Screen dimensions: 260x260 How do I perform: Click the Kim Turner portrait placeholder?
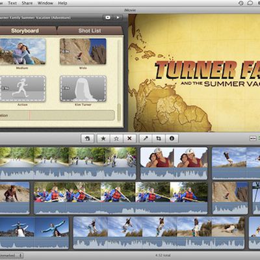83,88
